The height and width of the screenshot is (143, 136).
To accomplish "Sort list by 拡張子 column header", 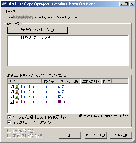I will 49,81.
